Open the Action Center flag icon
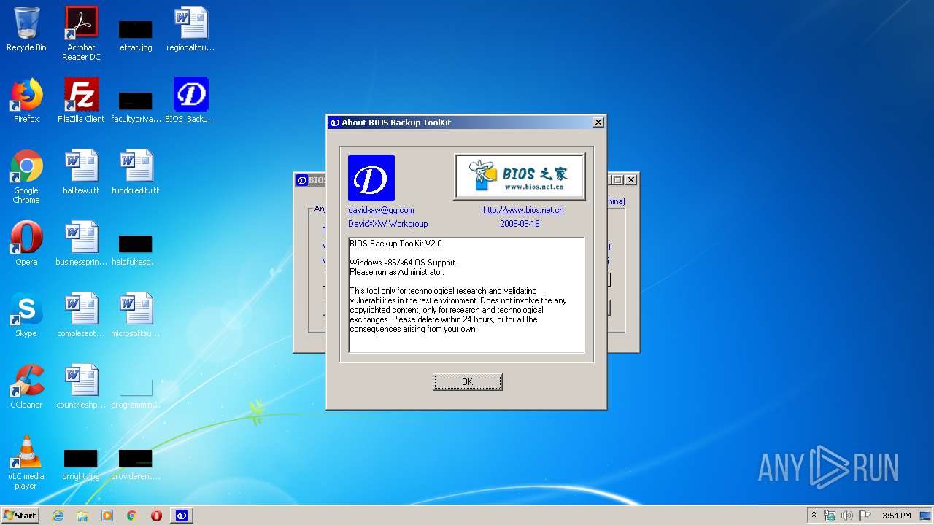This screenshot has width=934, height=525. (x=864, y=516)
